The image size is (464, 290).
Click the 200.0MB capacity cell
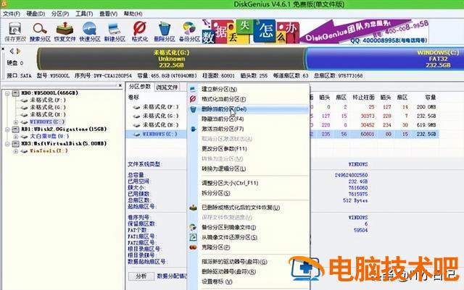coord(426,107)
